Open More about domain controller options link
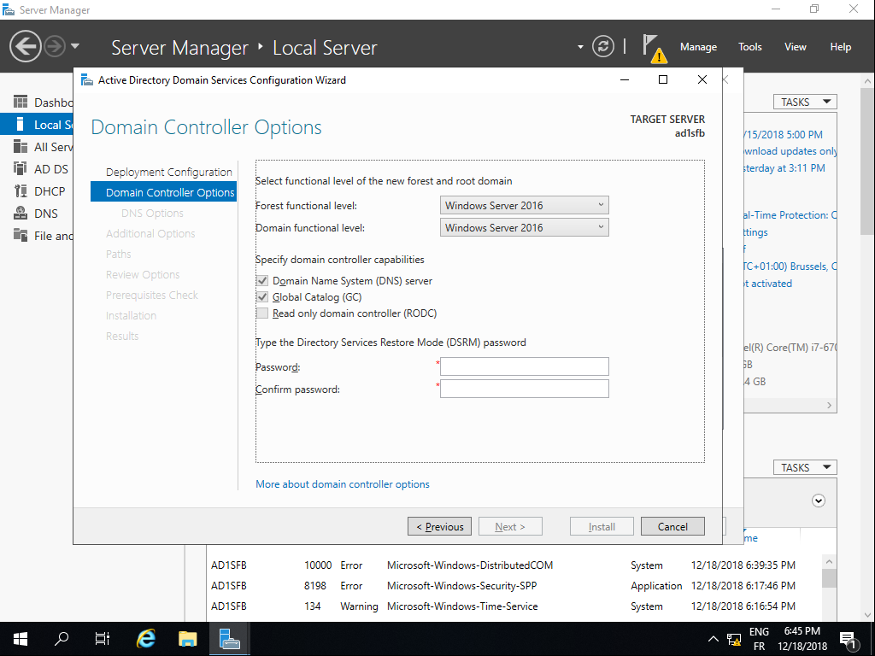875x656 pixels. [343, 484]
